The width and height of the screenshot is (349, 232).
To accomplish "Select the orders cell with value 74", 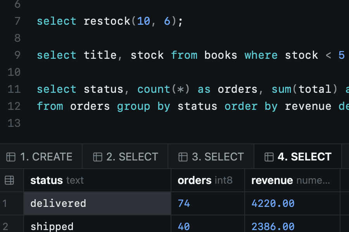I will click(x=208, y=203).
